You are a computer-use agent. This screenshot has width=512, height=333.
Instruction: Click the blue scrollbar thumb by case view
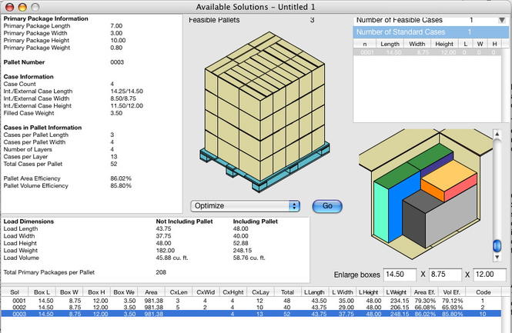tap(497, 245)
